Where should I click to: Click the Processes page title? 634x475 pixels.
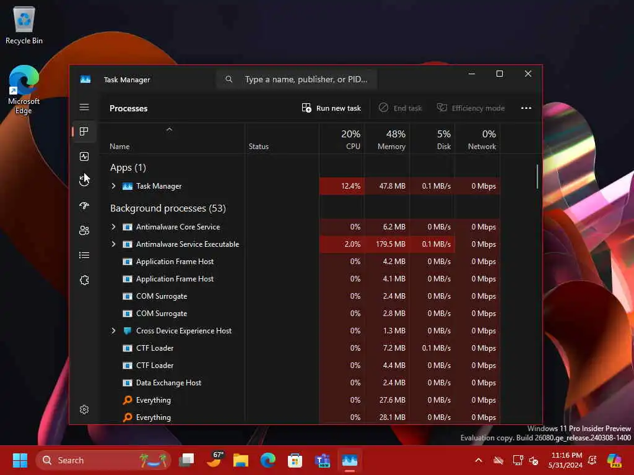tap(129, 108)
